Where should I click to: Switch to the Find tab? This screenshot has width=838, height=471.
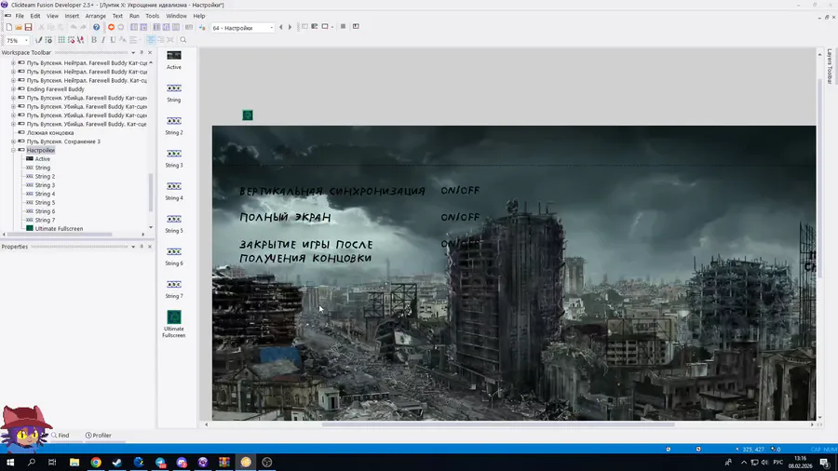click(61, 436)
